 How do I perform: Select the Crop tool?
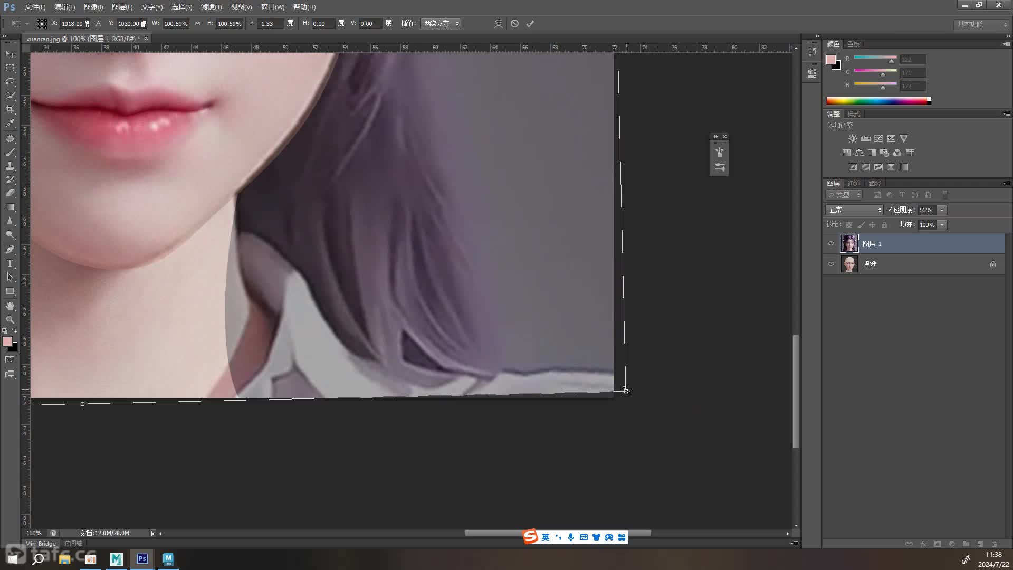click(x=10, y=109)
